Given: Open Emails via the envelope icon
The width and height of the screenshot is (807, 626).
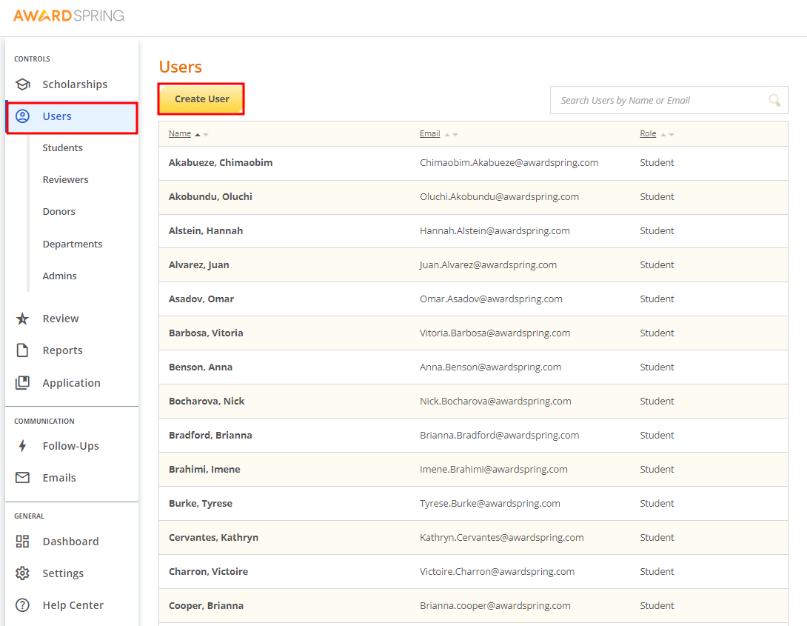Looking at the screenshot, I should (22, 477).
